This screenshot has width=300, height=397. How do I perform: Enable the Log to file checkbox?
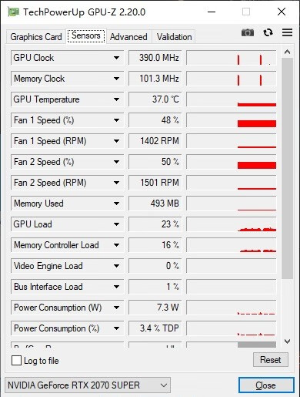pyautogui.click(x=16, y=360)
